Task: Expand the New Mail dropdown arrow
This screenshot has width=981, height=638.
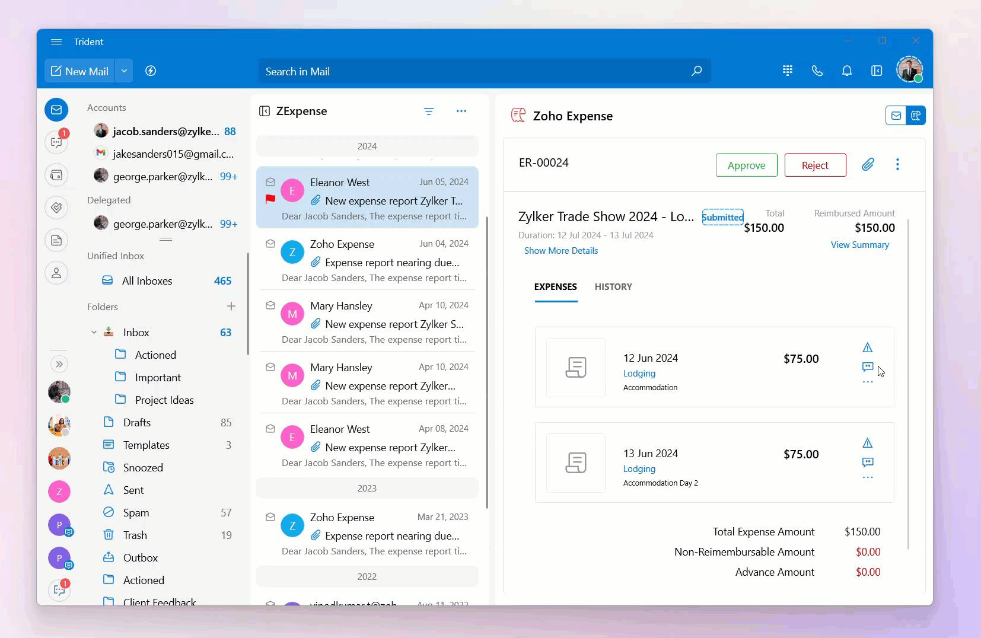Action: (x=124, y=71)
